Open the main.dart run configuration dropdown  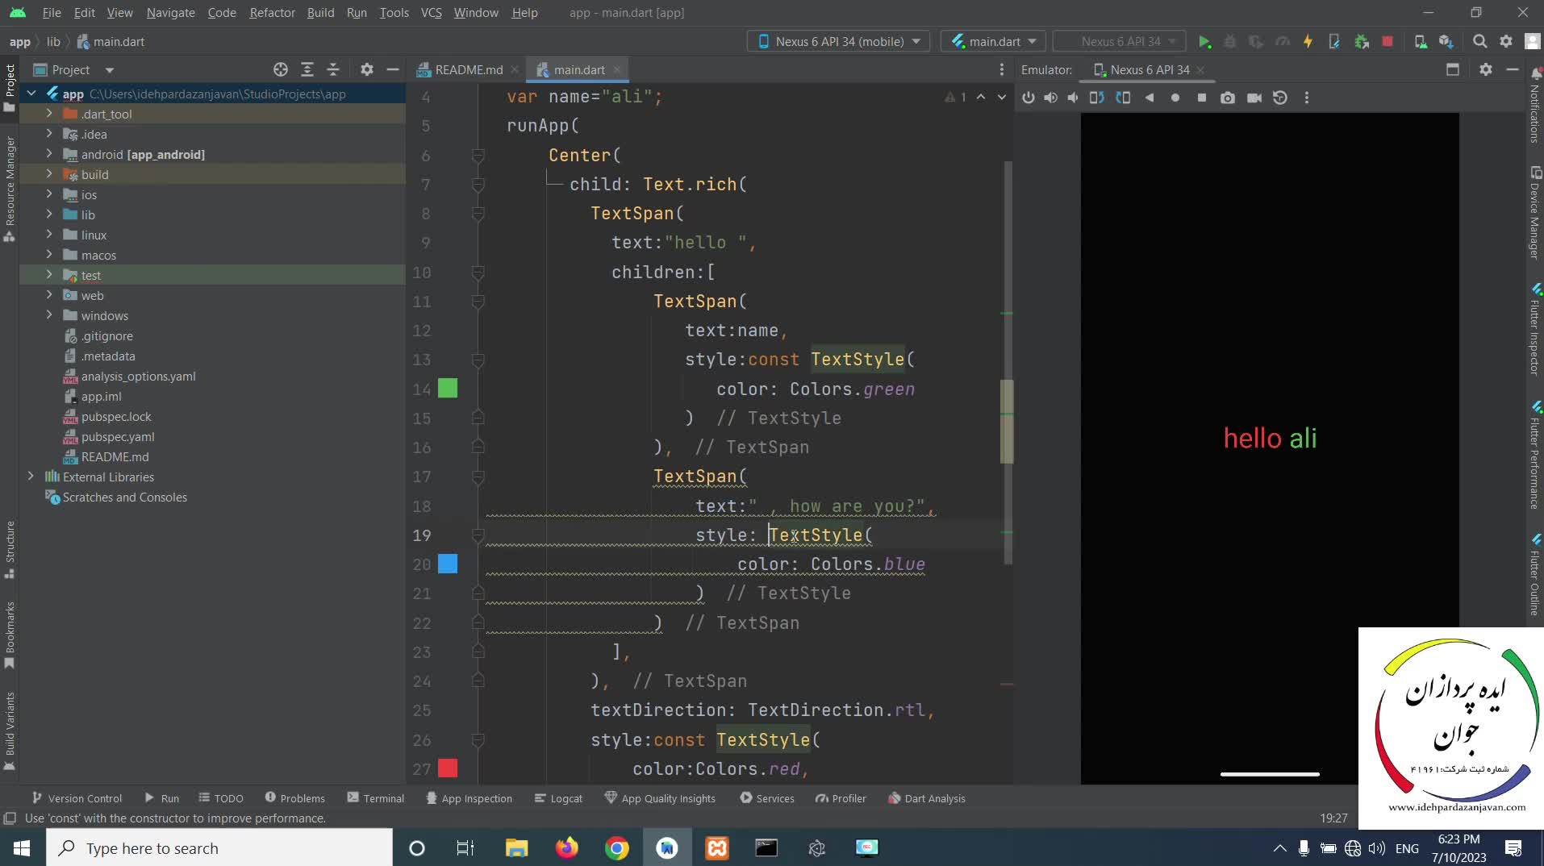[993, 42]
